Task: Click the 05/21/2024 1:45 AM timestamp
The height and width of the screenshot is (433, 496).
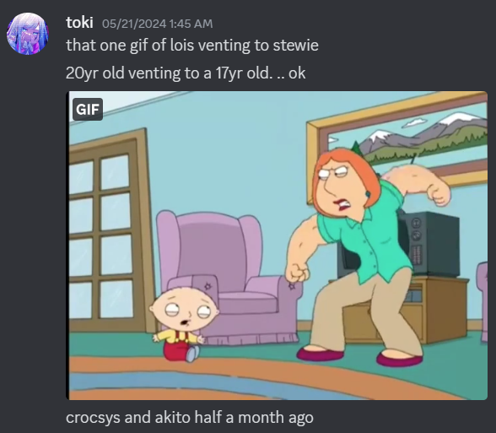Action: (x=157, y=24)
